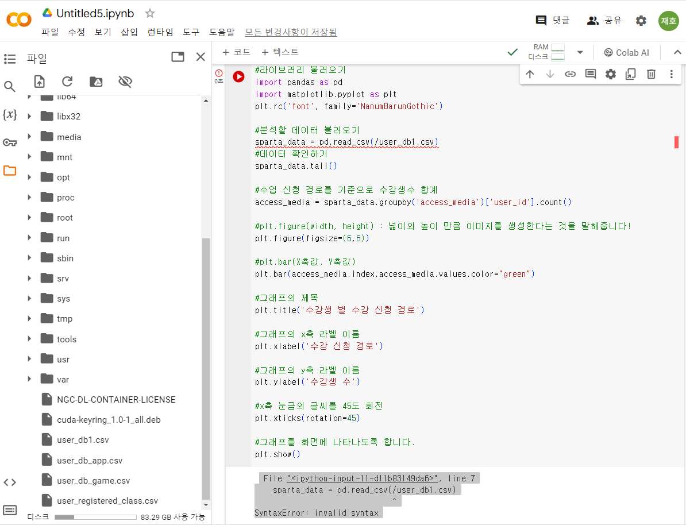The height and width of the screenshot is (525, 686).
Task: Click the file panel scrollbar thumb
Action: pos(206,368)
